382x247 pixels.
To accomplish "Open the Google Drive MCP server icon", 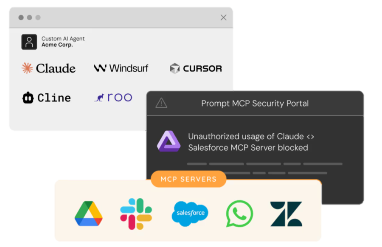I will click(x=88, y=213).
